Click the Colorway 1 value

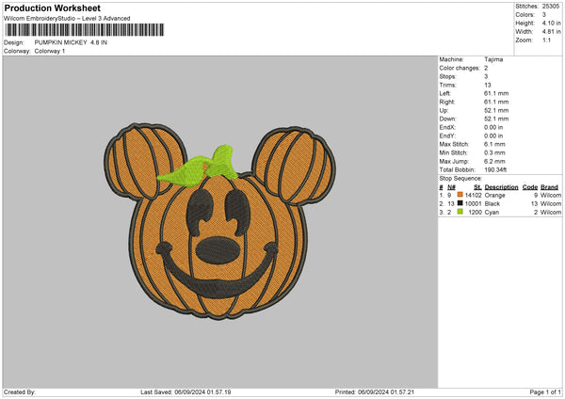(x=50, y=51)
